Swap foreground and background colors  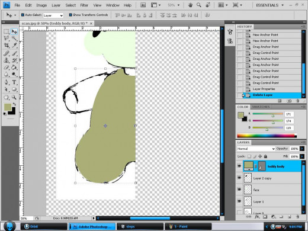(x=14, y=104)
